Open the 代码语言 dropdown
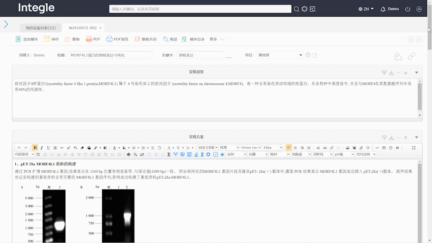 (24, 154)
